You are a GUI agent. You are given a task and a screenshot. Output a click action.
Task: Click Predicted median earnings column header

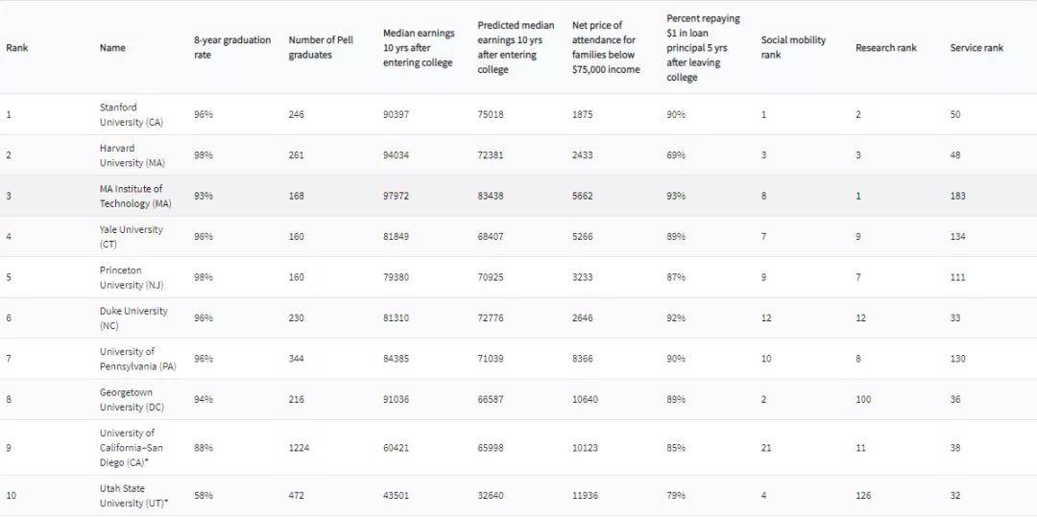[x=516, y=48]
